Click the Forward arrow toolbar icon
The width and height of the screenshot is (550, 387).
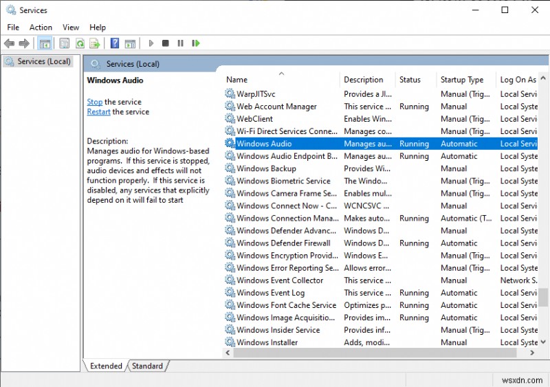tap(24, 43)
